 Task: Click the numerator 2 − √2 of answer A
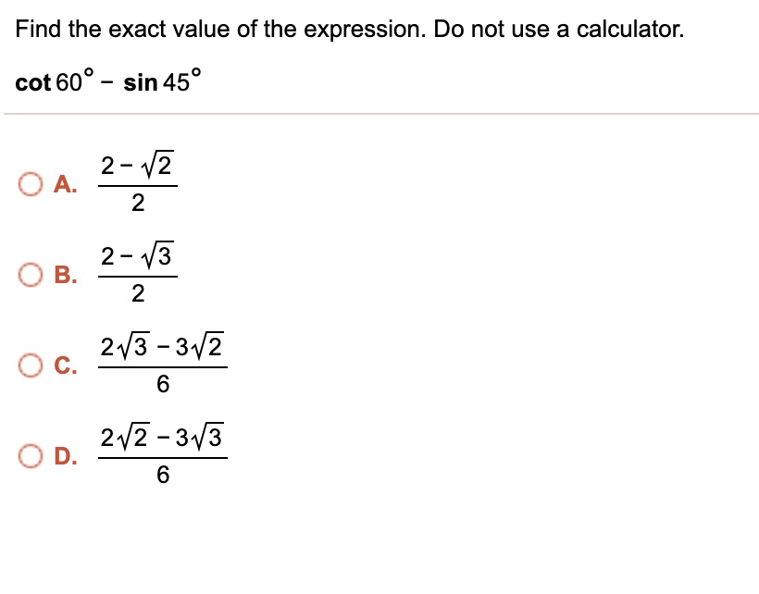[138, 165]
